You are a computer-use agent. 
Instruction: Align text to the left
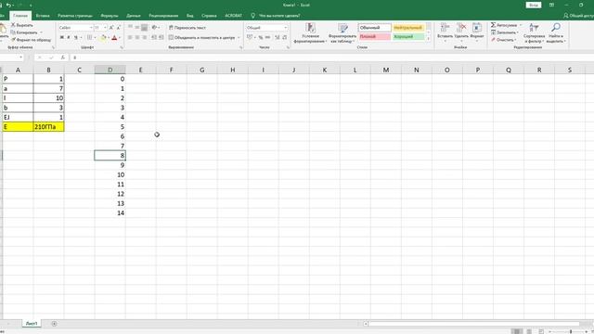coord(130,37)
